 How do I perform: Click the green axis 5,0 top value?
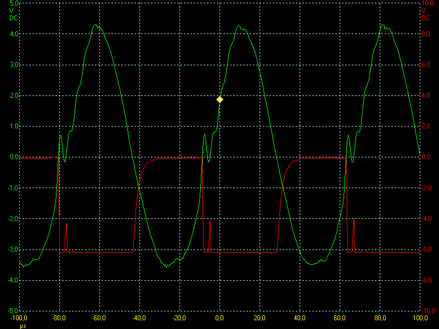click(14, 3)
